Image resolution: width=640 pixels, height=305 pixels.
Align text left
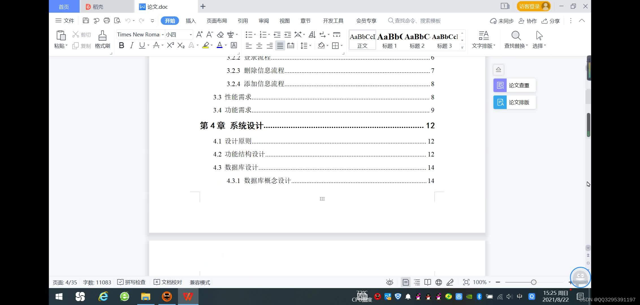248,45
